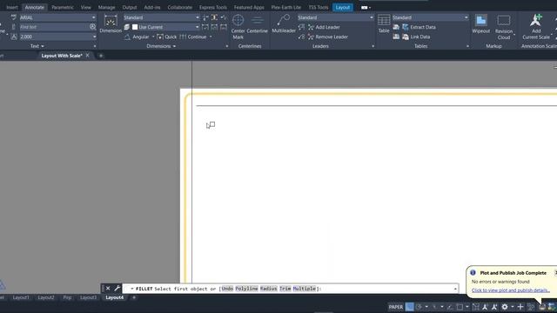Viewport: 557px width, 313px height.
Task: Select the Centerline tool
Action: pyautogui.click(x=258, y=24)
